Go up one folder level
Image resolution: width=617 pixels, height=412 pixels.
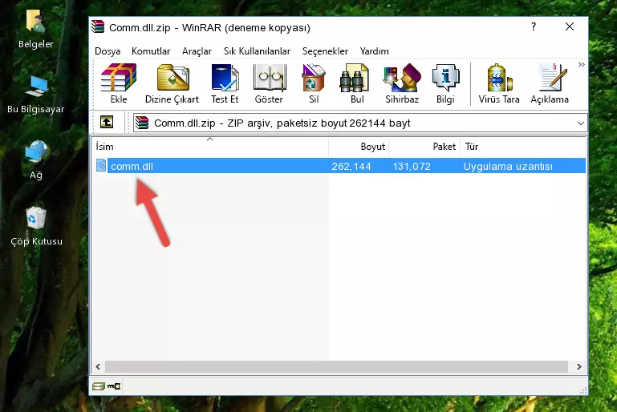(106, 123)
